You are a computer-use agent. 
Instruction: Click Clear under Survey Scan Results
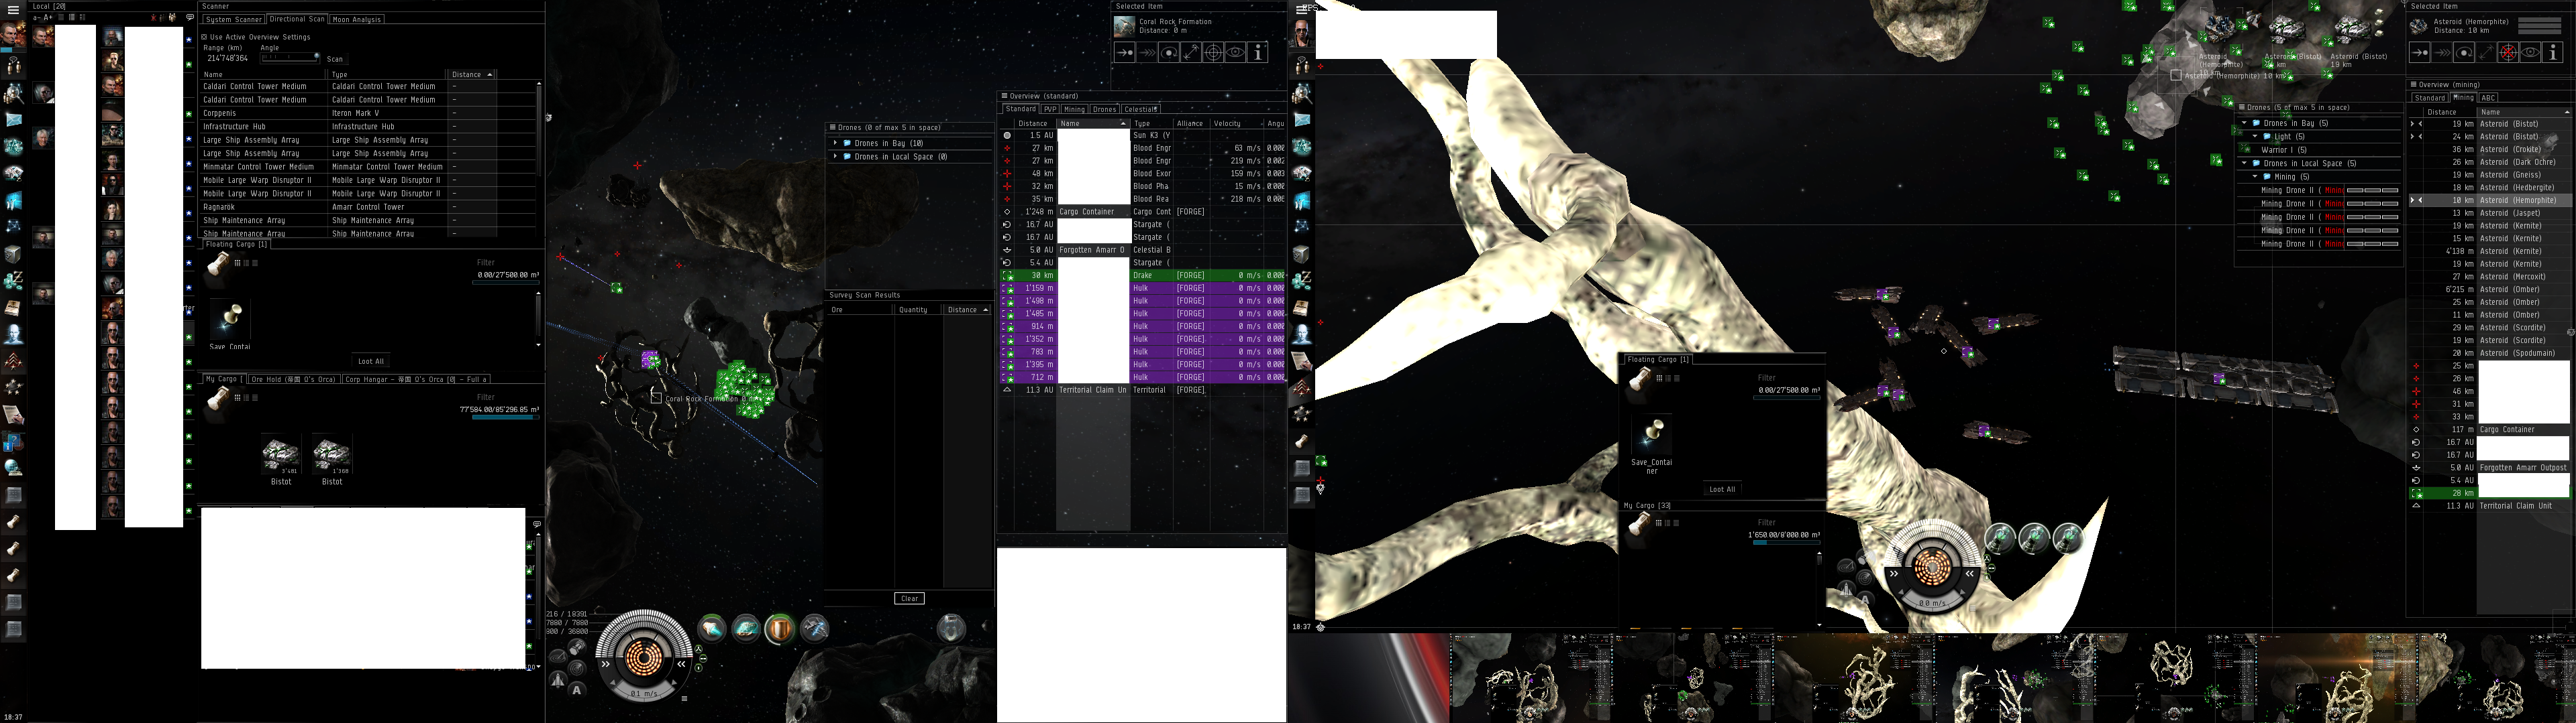pos(909,599)
